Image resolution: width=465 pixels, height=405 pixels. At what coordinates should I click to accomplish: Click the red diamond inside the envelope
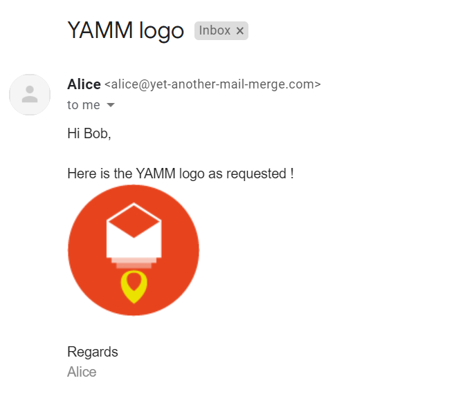point(133,221)
